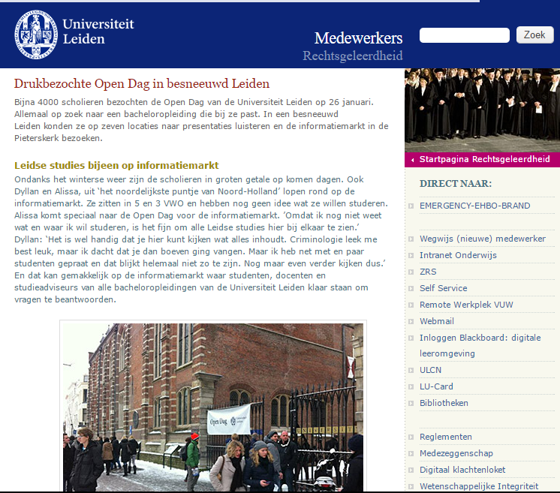Go to Self Service

[443, 288]
